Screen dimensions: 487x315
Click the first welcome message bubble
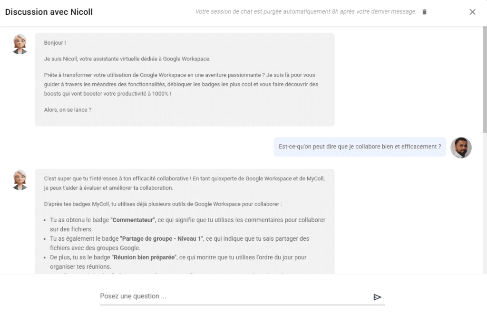185,79
